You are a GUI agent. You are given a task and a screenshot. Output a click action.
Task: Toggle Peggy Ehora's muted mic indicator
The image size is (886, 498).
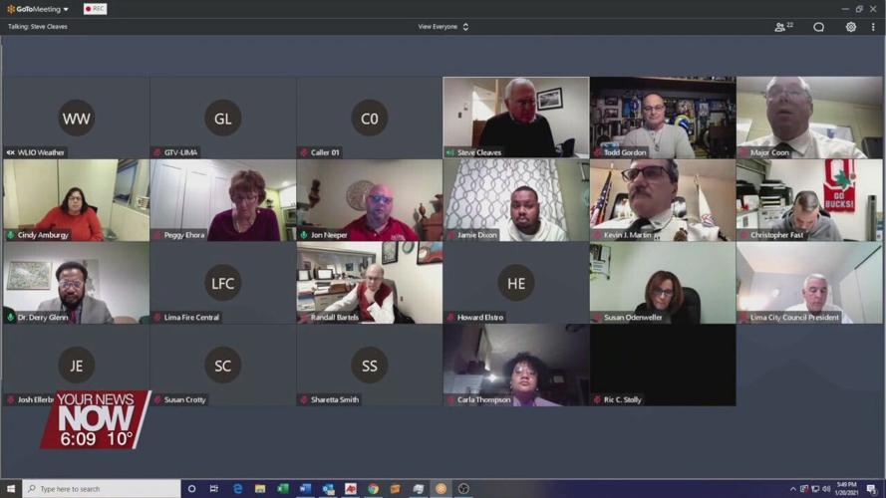156,235
